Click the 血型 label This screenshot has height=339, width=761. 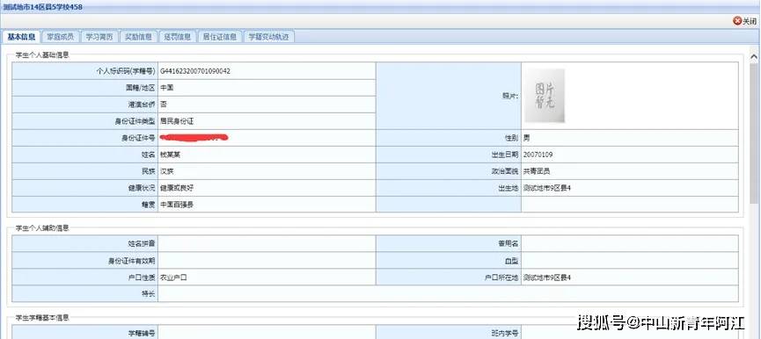click(512, 261)
